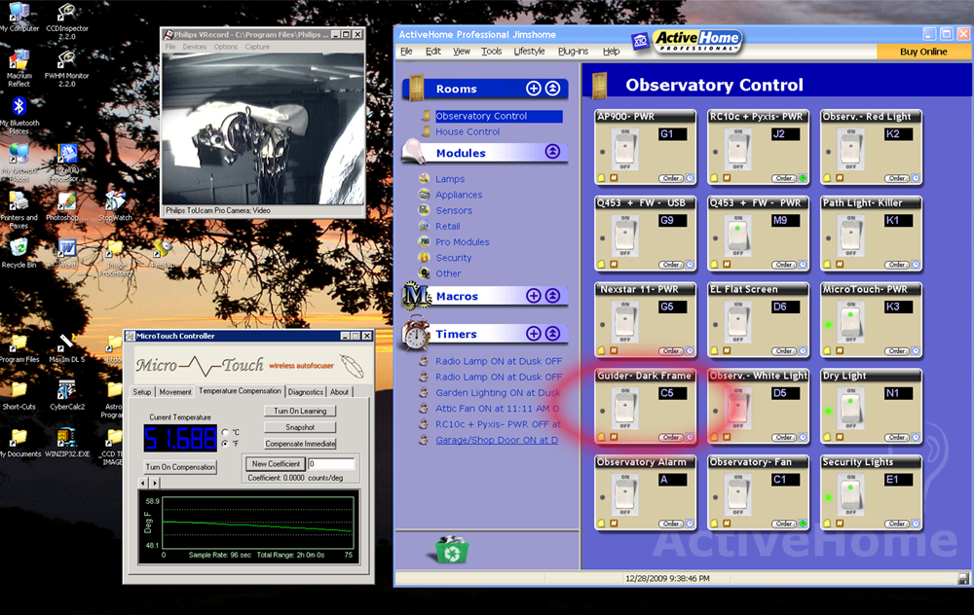
Task: Add a new timer with plus icon
Action: 534,333
